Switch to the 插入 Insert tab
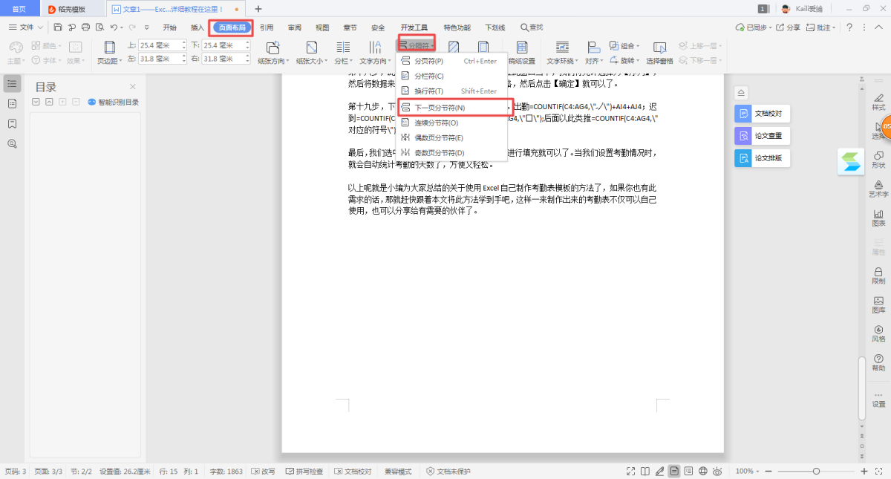 (198, 27)
